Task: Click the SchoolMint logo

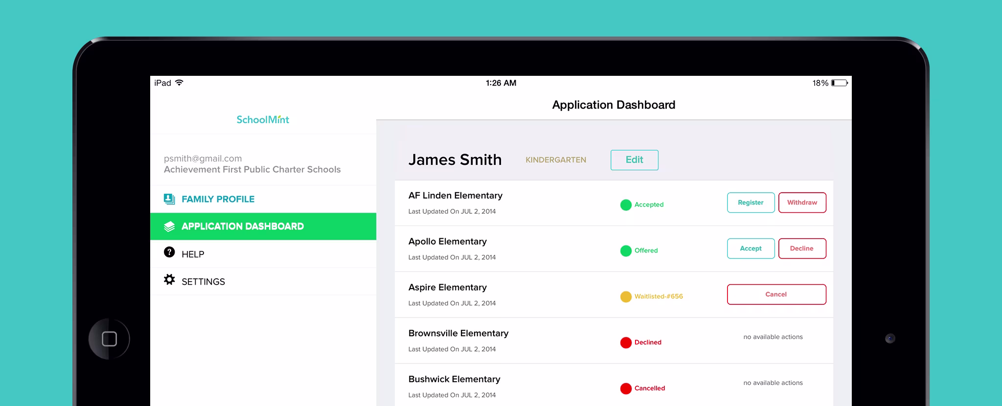Action: (x=263, y=119)
